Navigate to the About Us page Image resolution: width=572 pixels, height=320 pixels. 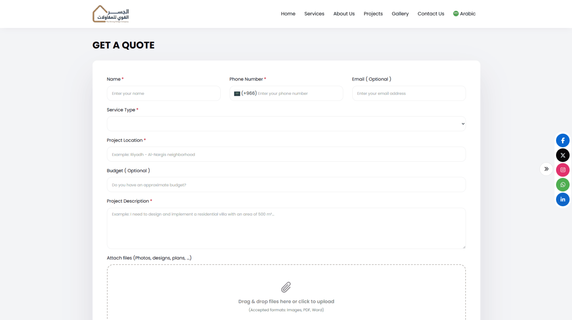coord(344,13)
